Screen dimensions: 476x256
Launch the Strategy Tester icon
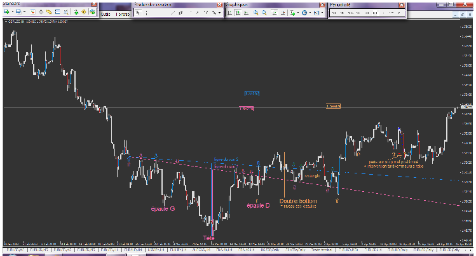(x=65, y=12)
